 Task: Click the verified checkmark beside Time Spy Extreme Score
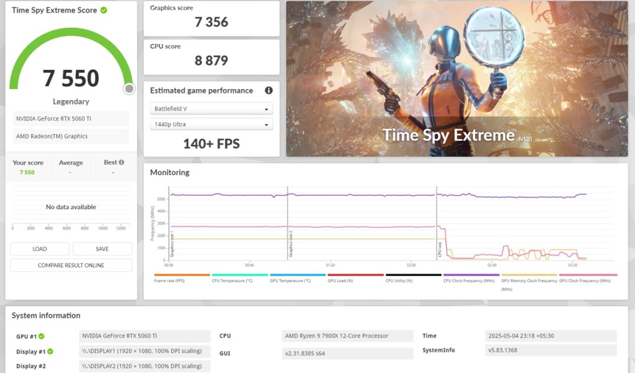(104, 10)
